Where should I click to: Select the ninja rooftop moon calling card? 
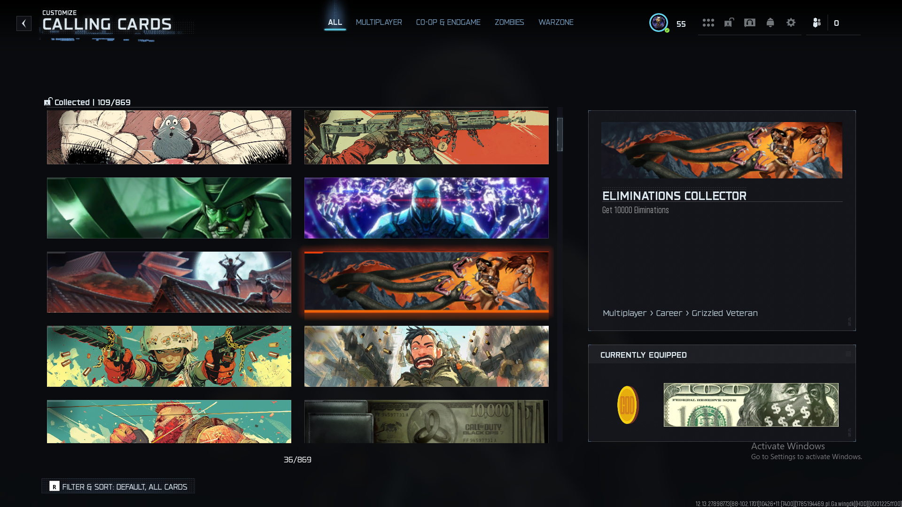point(169,282)
